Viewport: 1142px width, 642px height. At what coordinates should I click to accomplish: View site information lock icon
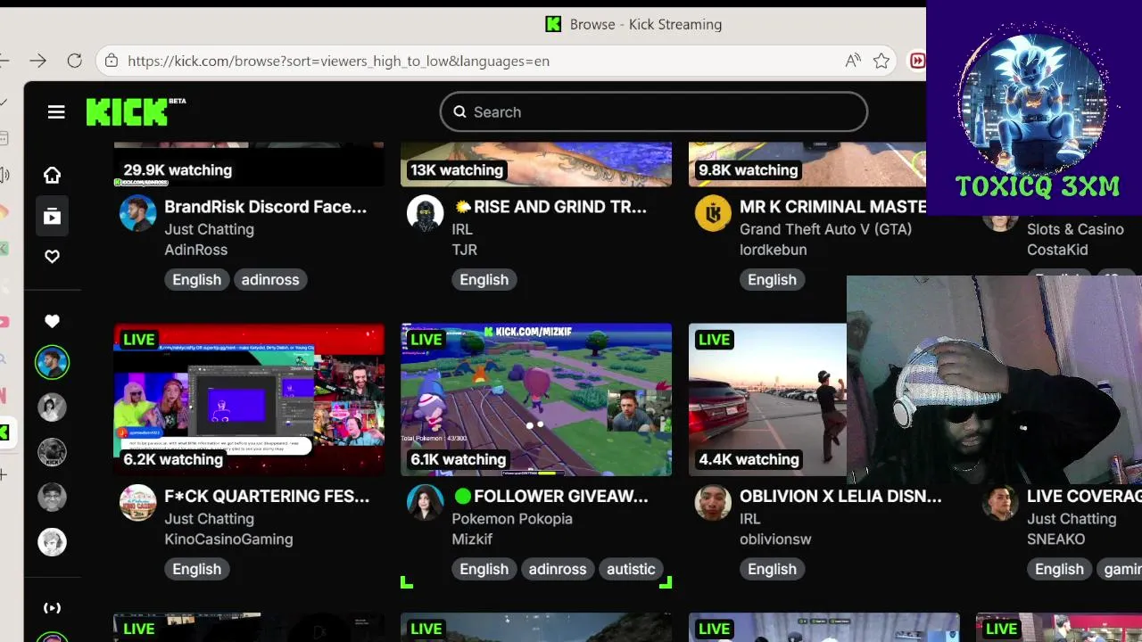pyautogui.click(x=111, y=61)
